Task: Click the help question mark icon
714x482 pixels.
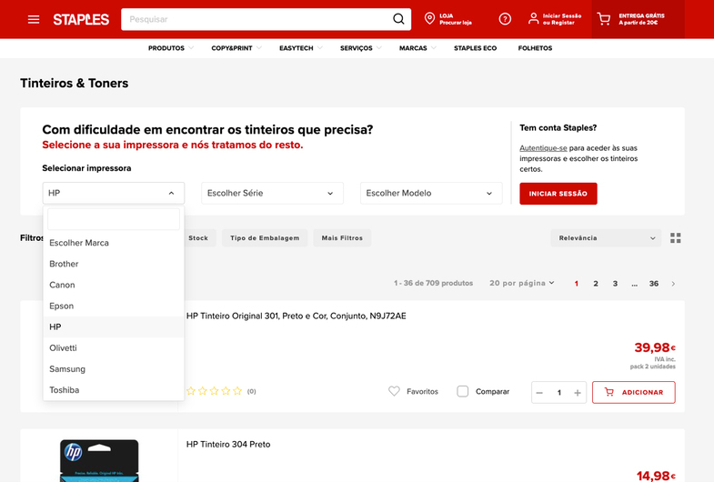Action: (x=505, y=19)
